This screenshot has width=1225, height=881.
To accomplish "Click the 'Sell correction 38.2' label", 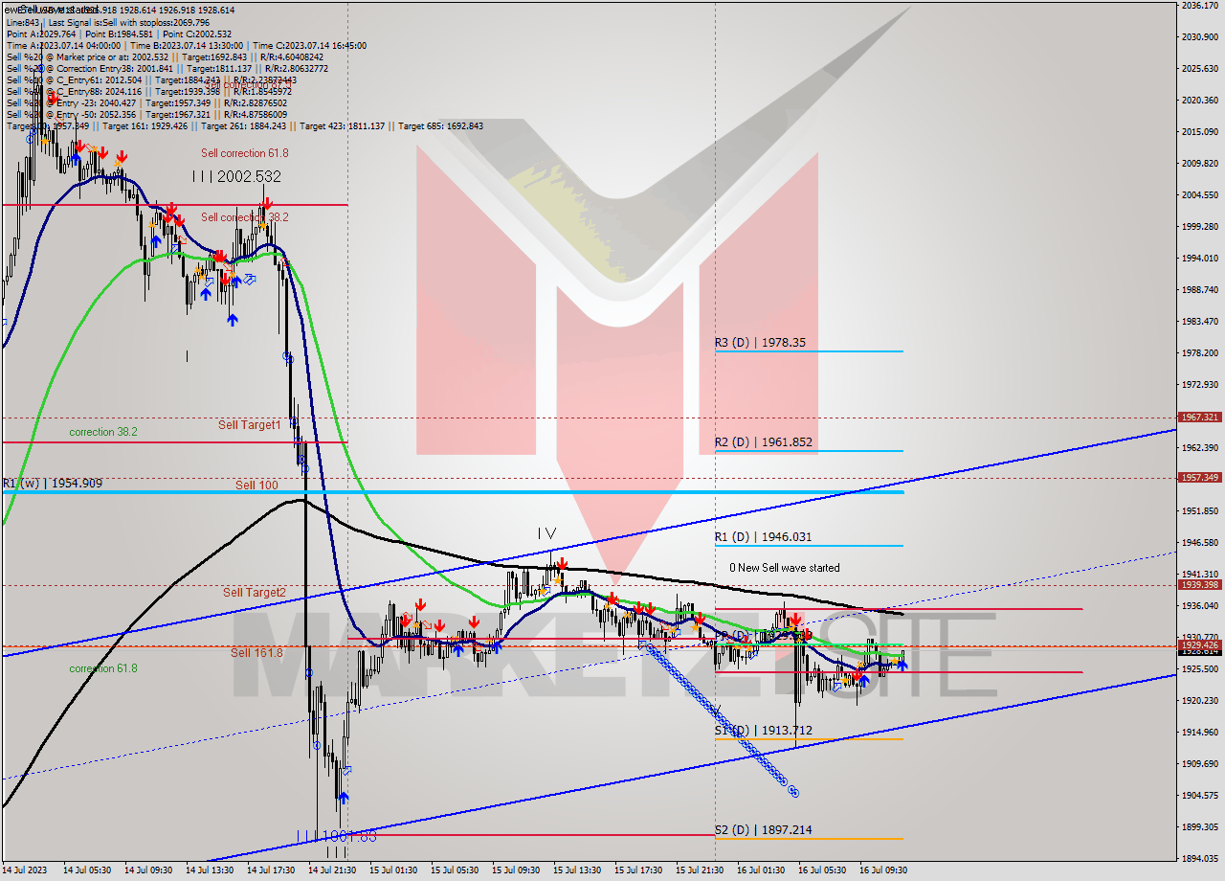I will tap(245, 217).
